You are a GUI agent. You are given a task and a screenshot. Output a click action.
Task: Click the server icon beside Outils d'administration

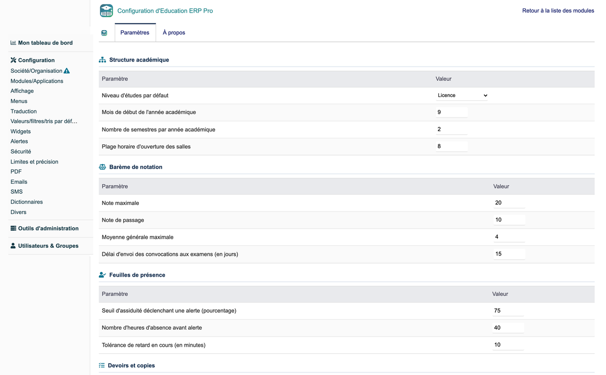pyautogui.click(x=13, y=228)
